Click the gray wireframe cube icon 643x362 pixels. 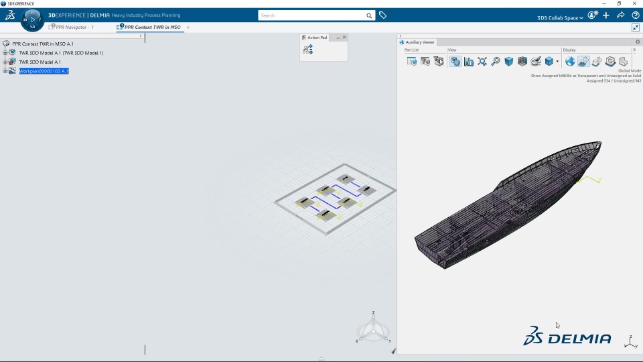point(522,62)
